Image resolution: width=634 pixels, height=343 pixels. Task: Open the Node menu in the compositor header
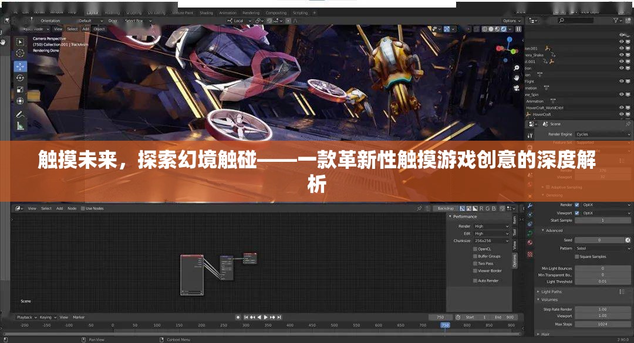(x=72, y=209)
